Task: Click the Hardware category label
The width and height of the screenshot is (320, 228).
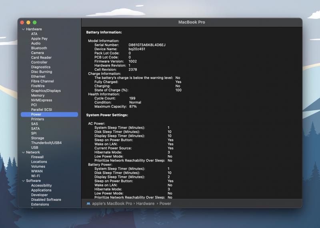Action: coord(34,29)
